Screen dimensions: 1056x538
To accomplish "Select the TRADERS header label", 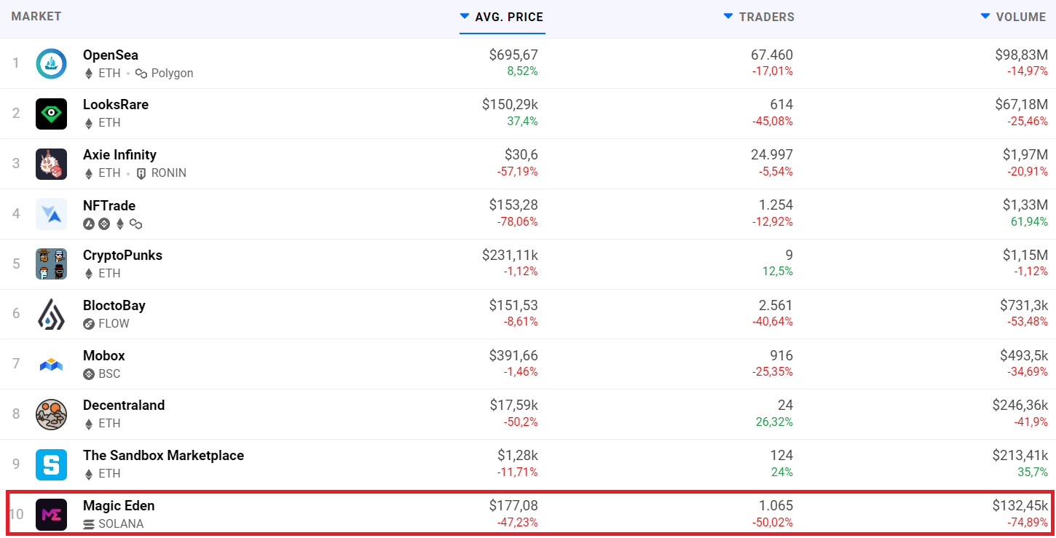I will pyautogui.click(x=767, y=17).
